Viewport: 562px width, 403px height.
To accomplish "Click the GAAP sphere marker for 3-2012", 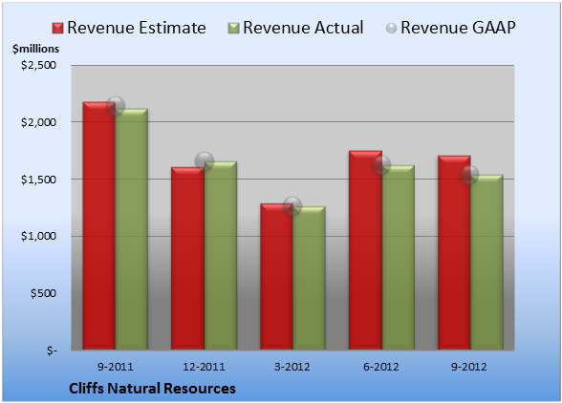I will coord(292,206).
